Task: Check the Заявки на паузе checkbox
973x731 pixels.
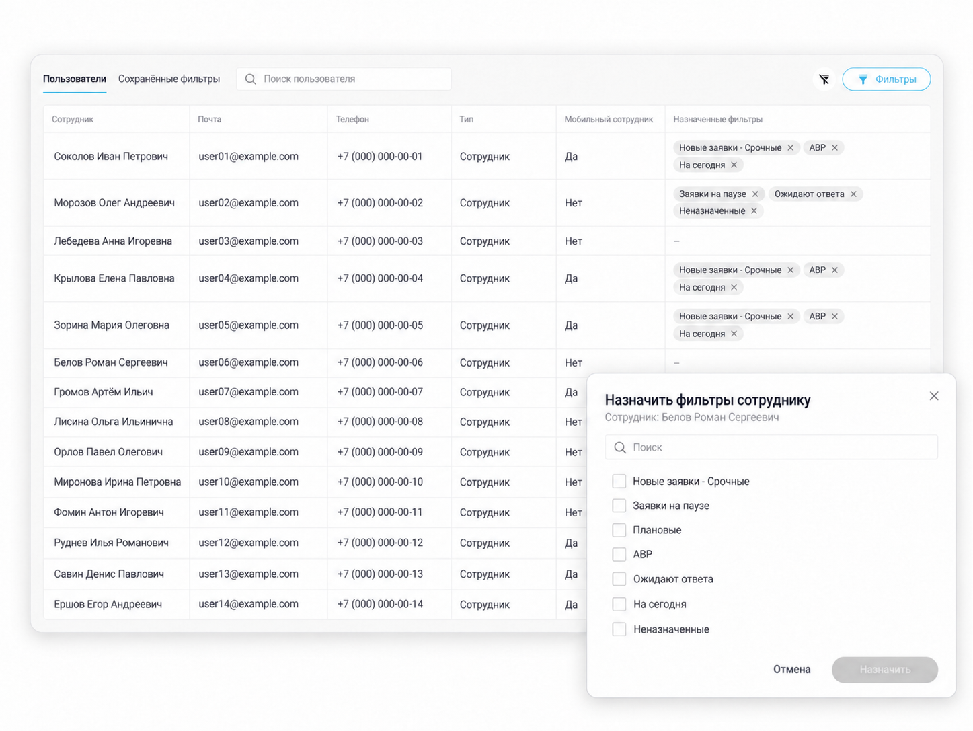Action: point(619,506)
